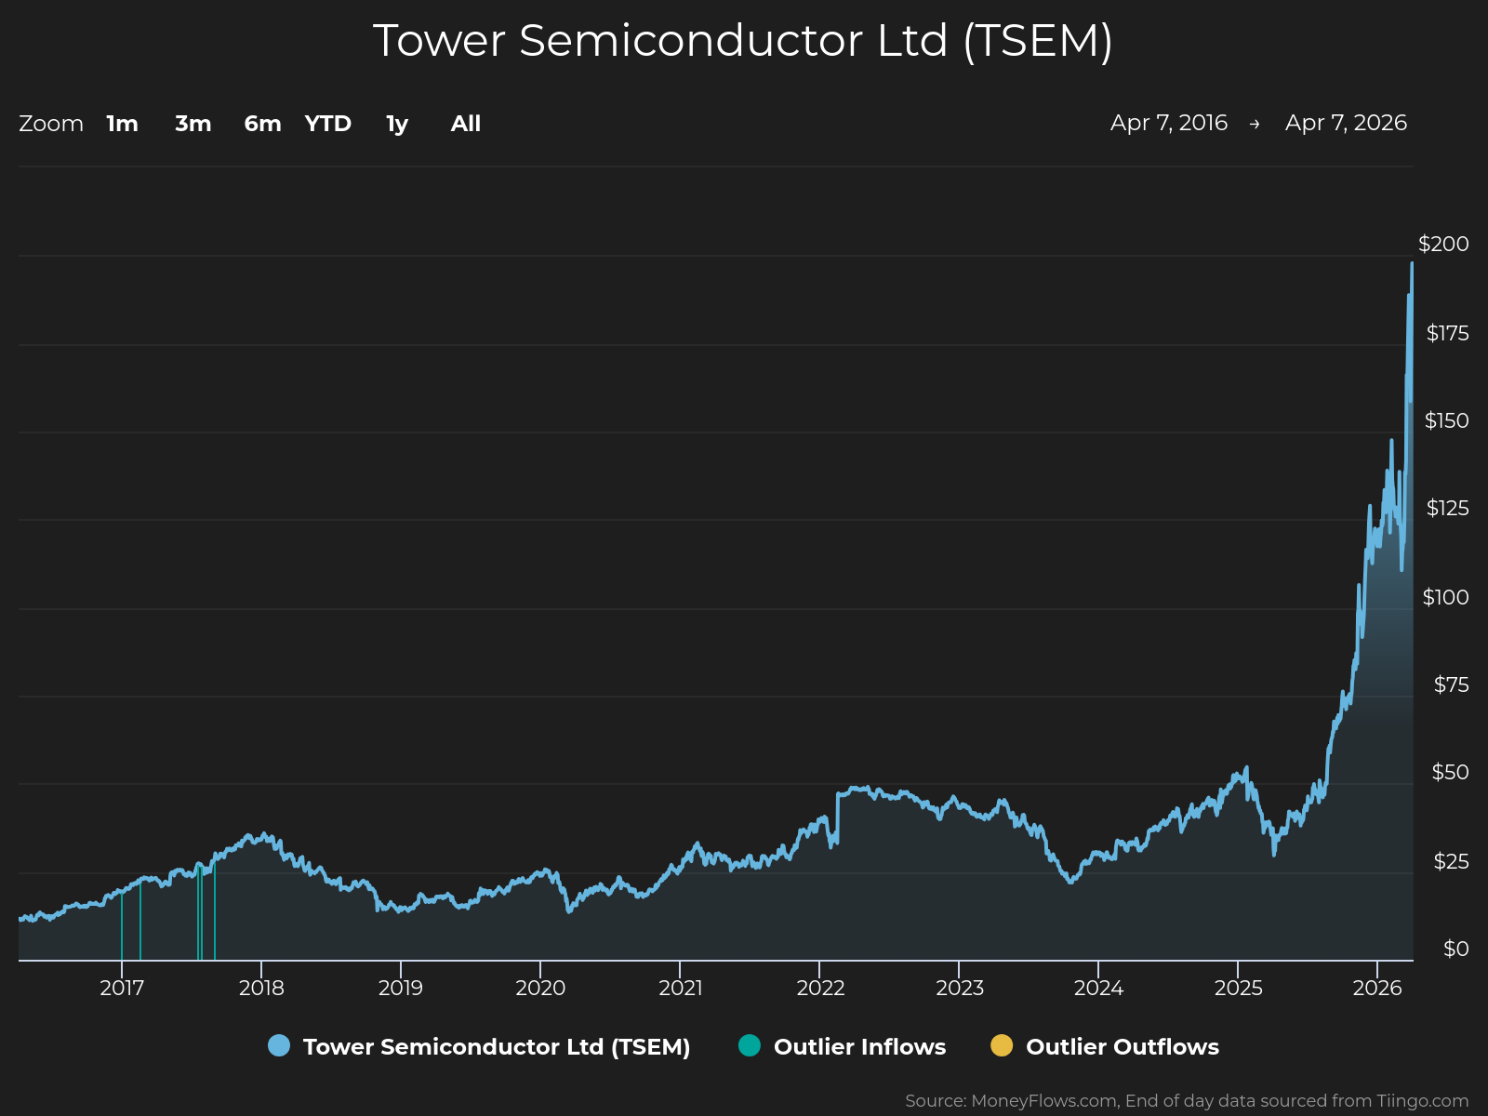
Task: Click the price peak at chart's right edge
Action: click(1412, 264)
